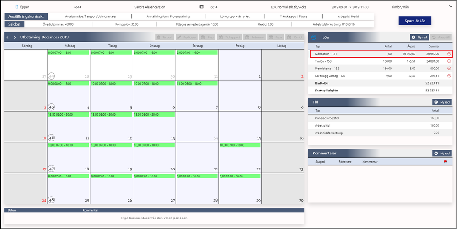Image resolution: width=457 pixels, height=229 pixels.
Task: Click the red flag in Kommentarer header
Action: pyautogui.click(x=445, y=162)
